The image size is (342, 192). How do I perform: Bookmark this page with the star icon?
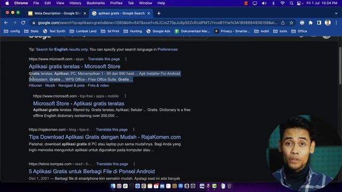point(291,23)
